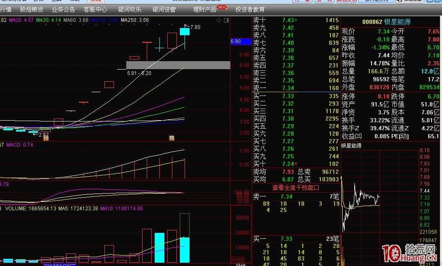Click the 5.81 - 6.20 gap zone label
The width and height of the screenshot is (442, 266).
coord(139,73)
